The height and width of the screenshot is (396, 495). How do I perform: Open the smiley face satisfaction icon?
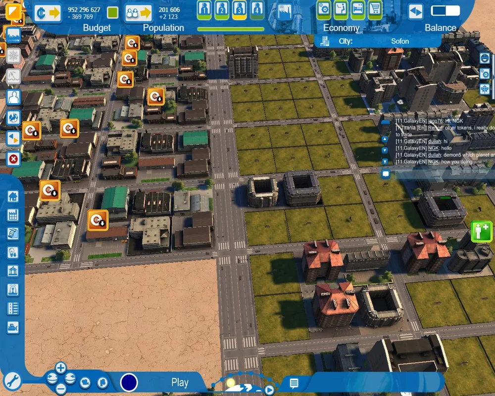[x=485, y=58]
